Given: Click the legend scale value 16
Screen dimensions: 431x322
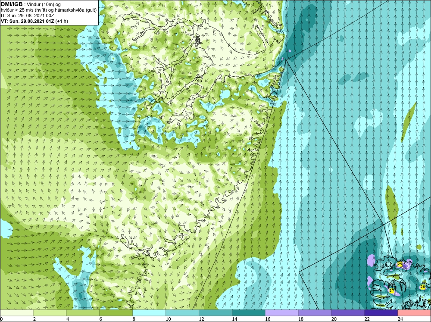Looking at the screenshot, I should tap(268, 319).
